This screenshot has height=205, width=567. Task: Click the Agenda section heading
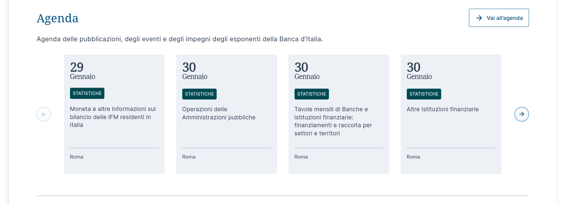click(57, 18)
